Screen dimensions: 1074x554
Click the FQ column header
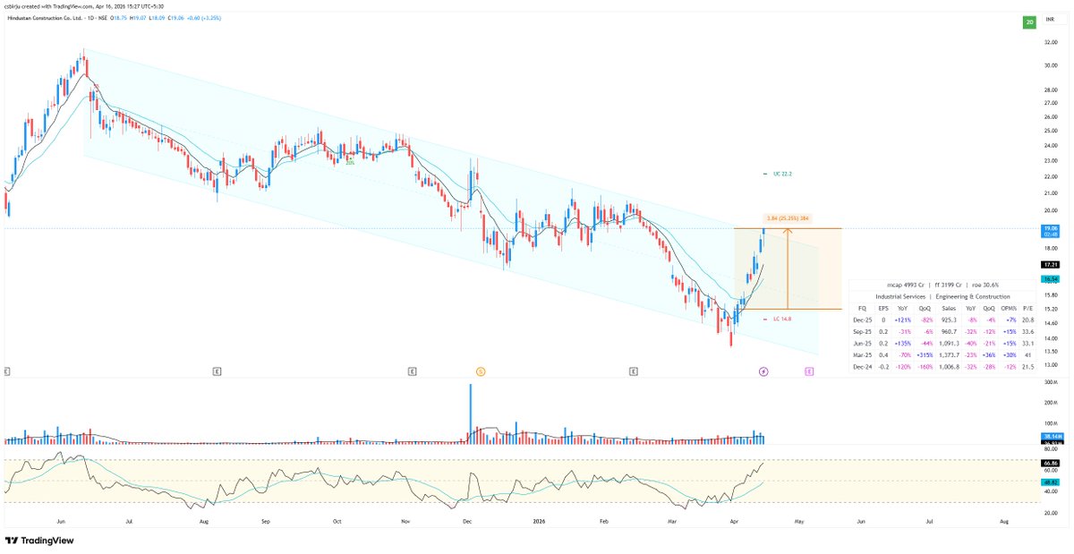point(862,307)
